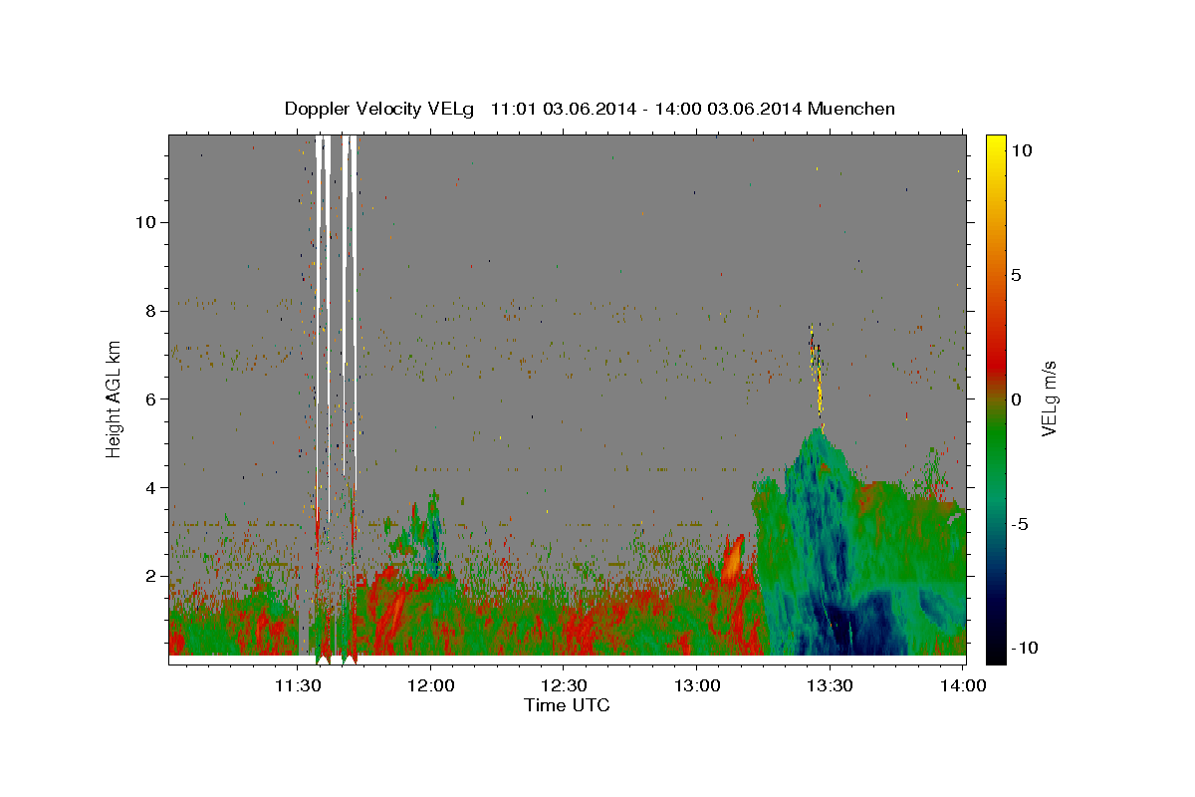Click the 'Time UTC' axis label
The height and width of the screenshot is (797, 1195).
[567, 705]
